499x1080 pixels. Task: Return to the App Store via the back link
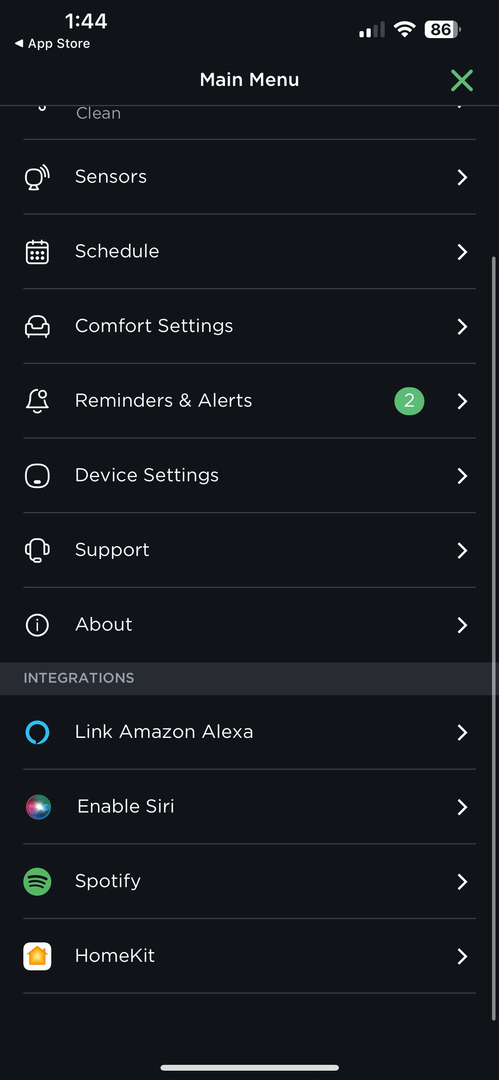coord(52,43)
